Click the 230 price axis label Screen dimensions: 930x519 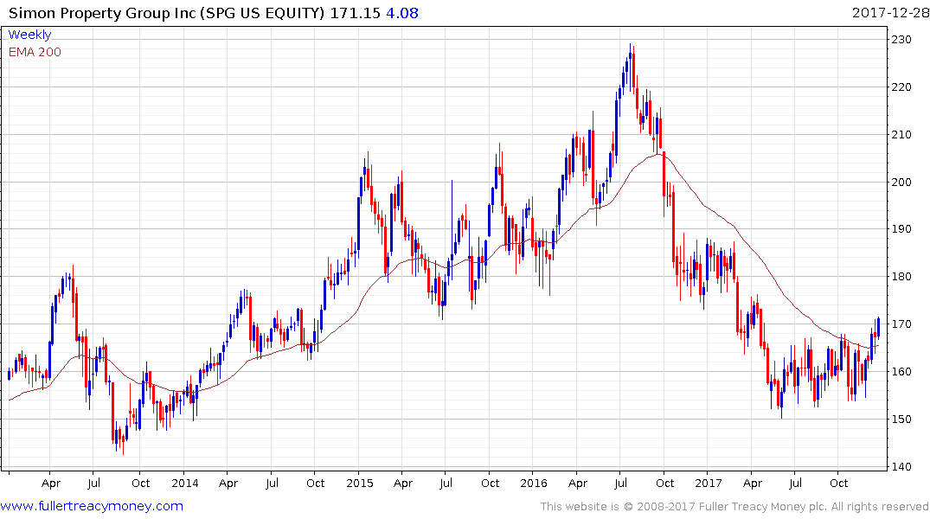[x=901, y=40]
